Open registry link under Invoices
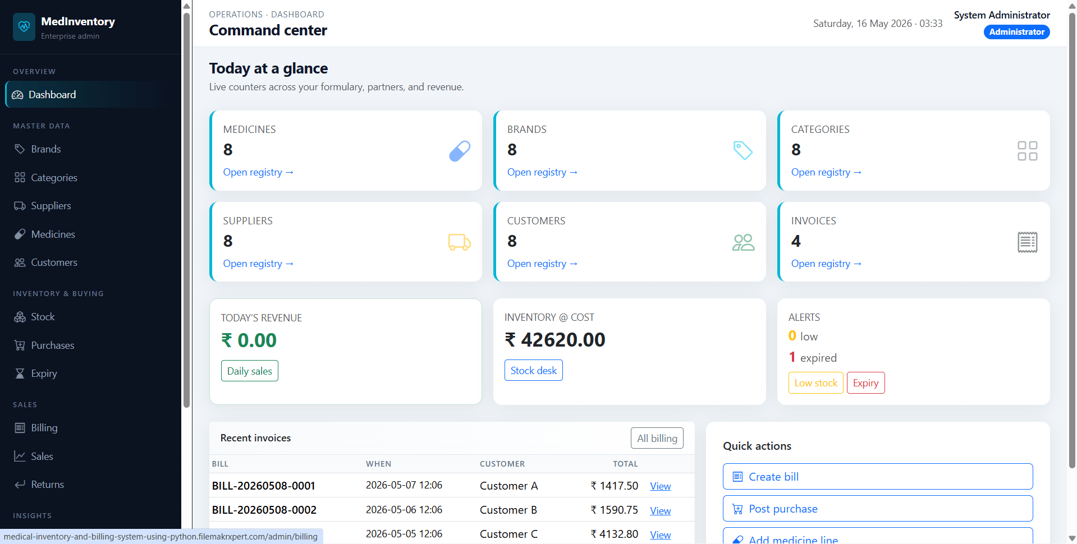This screenshot has height=544, width=1077. [x=826, y=264]
